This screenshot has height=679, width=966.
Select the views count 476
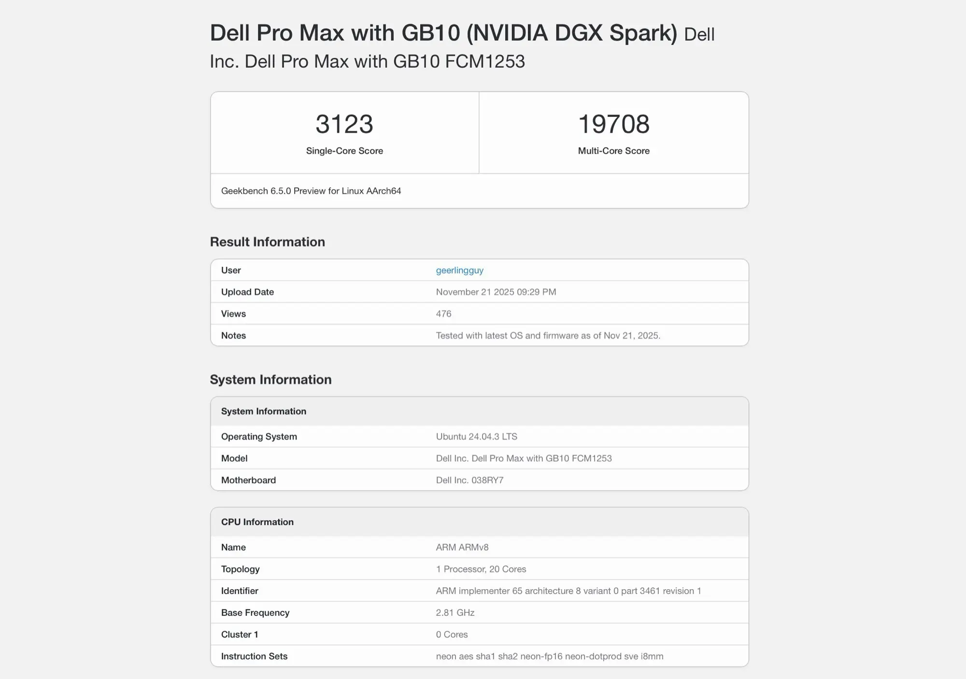click(443, 314)
